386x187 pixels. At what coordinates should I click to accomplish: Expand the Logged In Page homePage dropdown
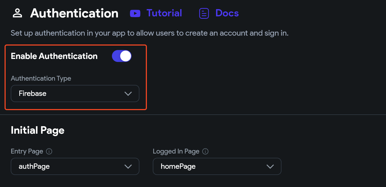[217, 166]
